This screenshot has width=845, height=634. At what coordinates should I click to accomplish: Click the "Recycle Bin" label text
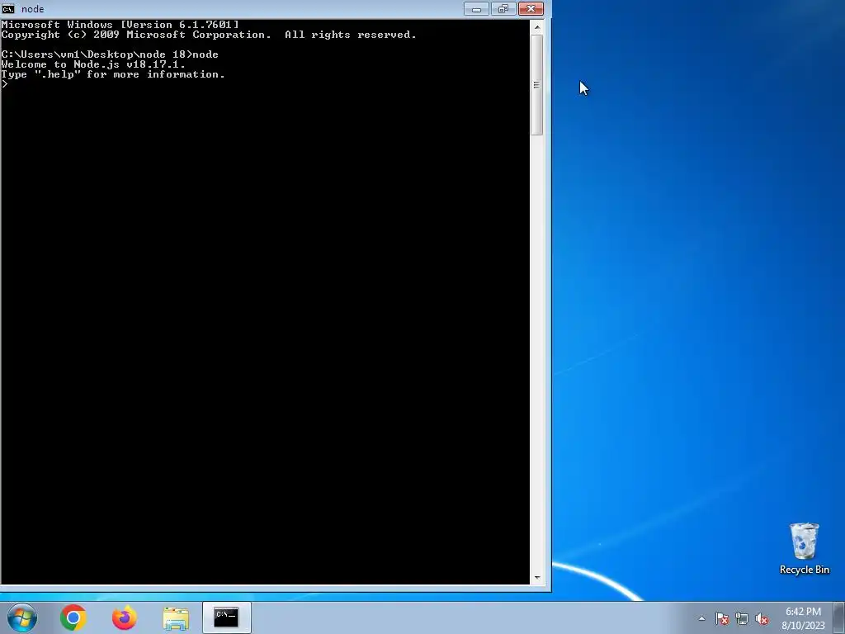pyautogui.click(x=804, y=570)
